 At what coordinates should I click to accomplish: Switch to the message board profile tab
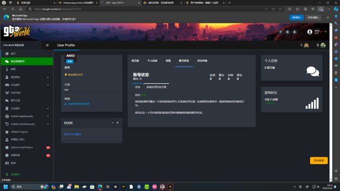(135, 61)
